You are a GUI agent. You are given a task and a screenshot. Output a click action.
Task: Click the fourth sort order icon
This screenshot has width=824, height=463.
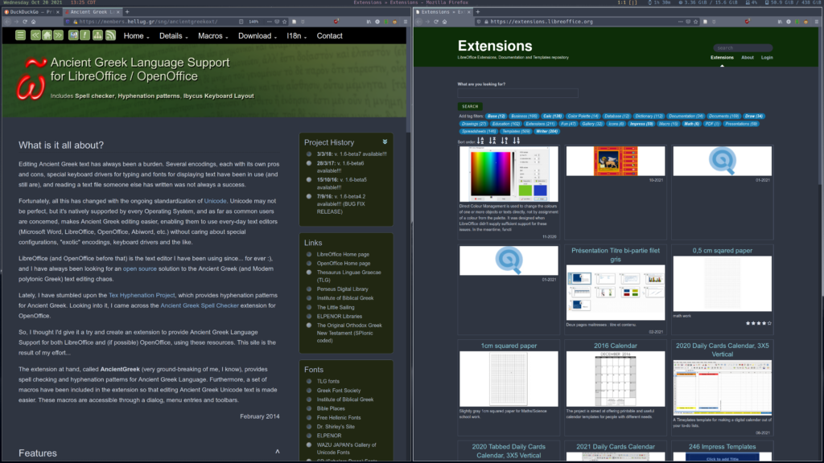[517, 141]
